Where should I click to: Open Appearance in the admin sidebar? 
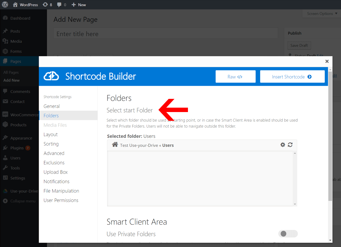click(x=21, y=138)
